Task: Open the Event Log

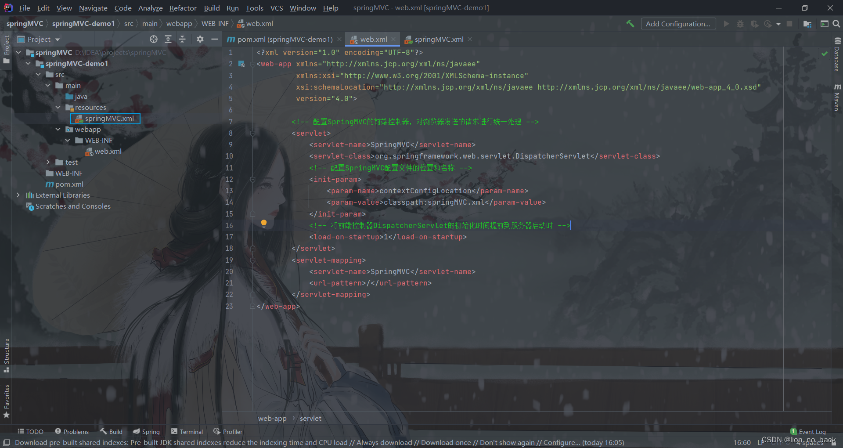Action: [x=808, y=432]
